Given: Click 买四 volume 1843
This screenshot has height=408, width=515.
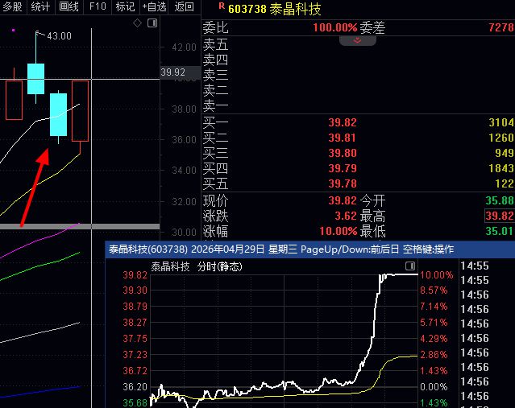Looking at the screenshot, I should tap(501, 168).
